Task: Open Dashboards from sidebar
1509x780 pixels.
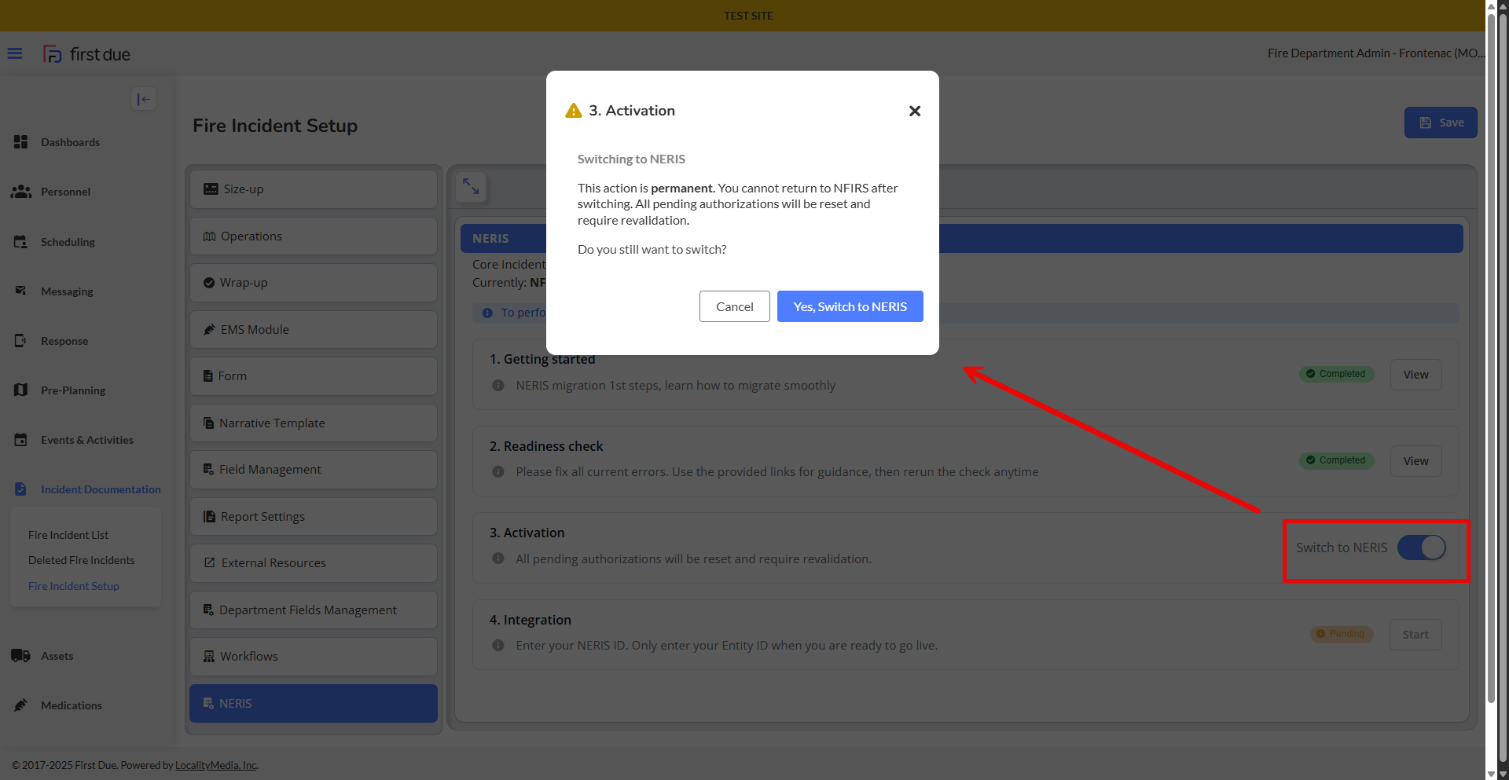Action: (x=70, y=142)
